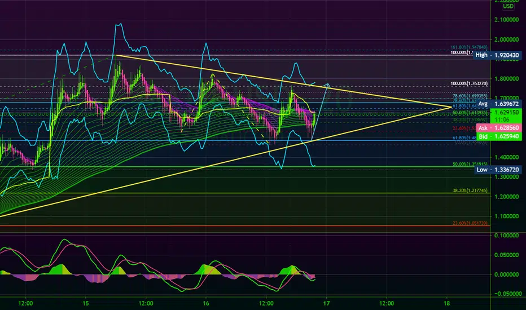Click the 12:00 label between 17 and 18

coord(387,304)
